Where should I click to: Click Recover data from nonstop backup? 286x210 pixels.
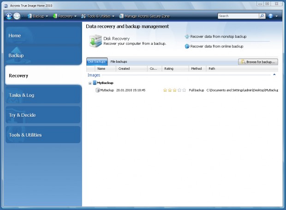click(218, 36)
